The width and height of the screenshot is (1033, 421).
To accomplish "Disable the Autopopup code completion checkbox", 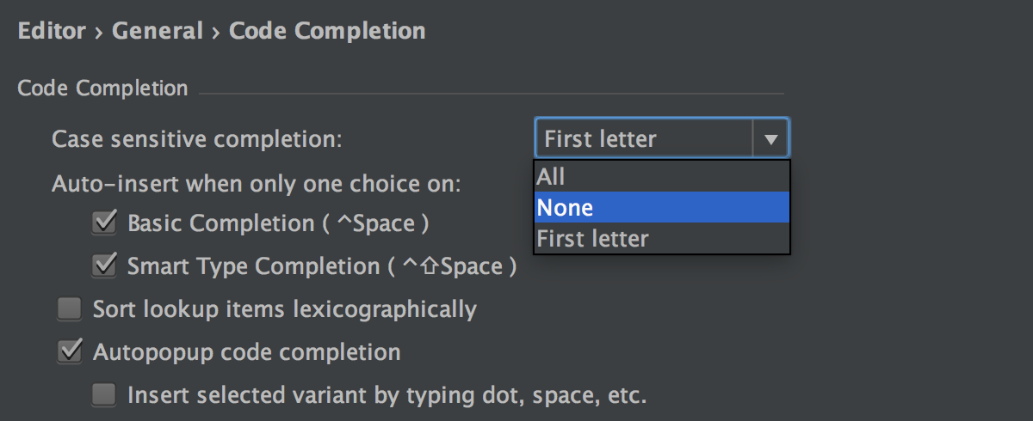I will tap(69, 351).
